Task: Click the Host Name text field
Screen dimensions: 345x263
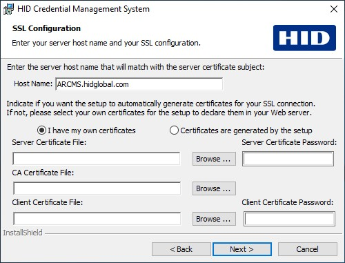Action: [x=139, y=84]
